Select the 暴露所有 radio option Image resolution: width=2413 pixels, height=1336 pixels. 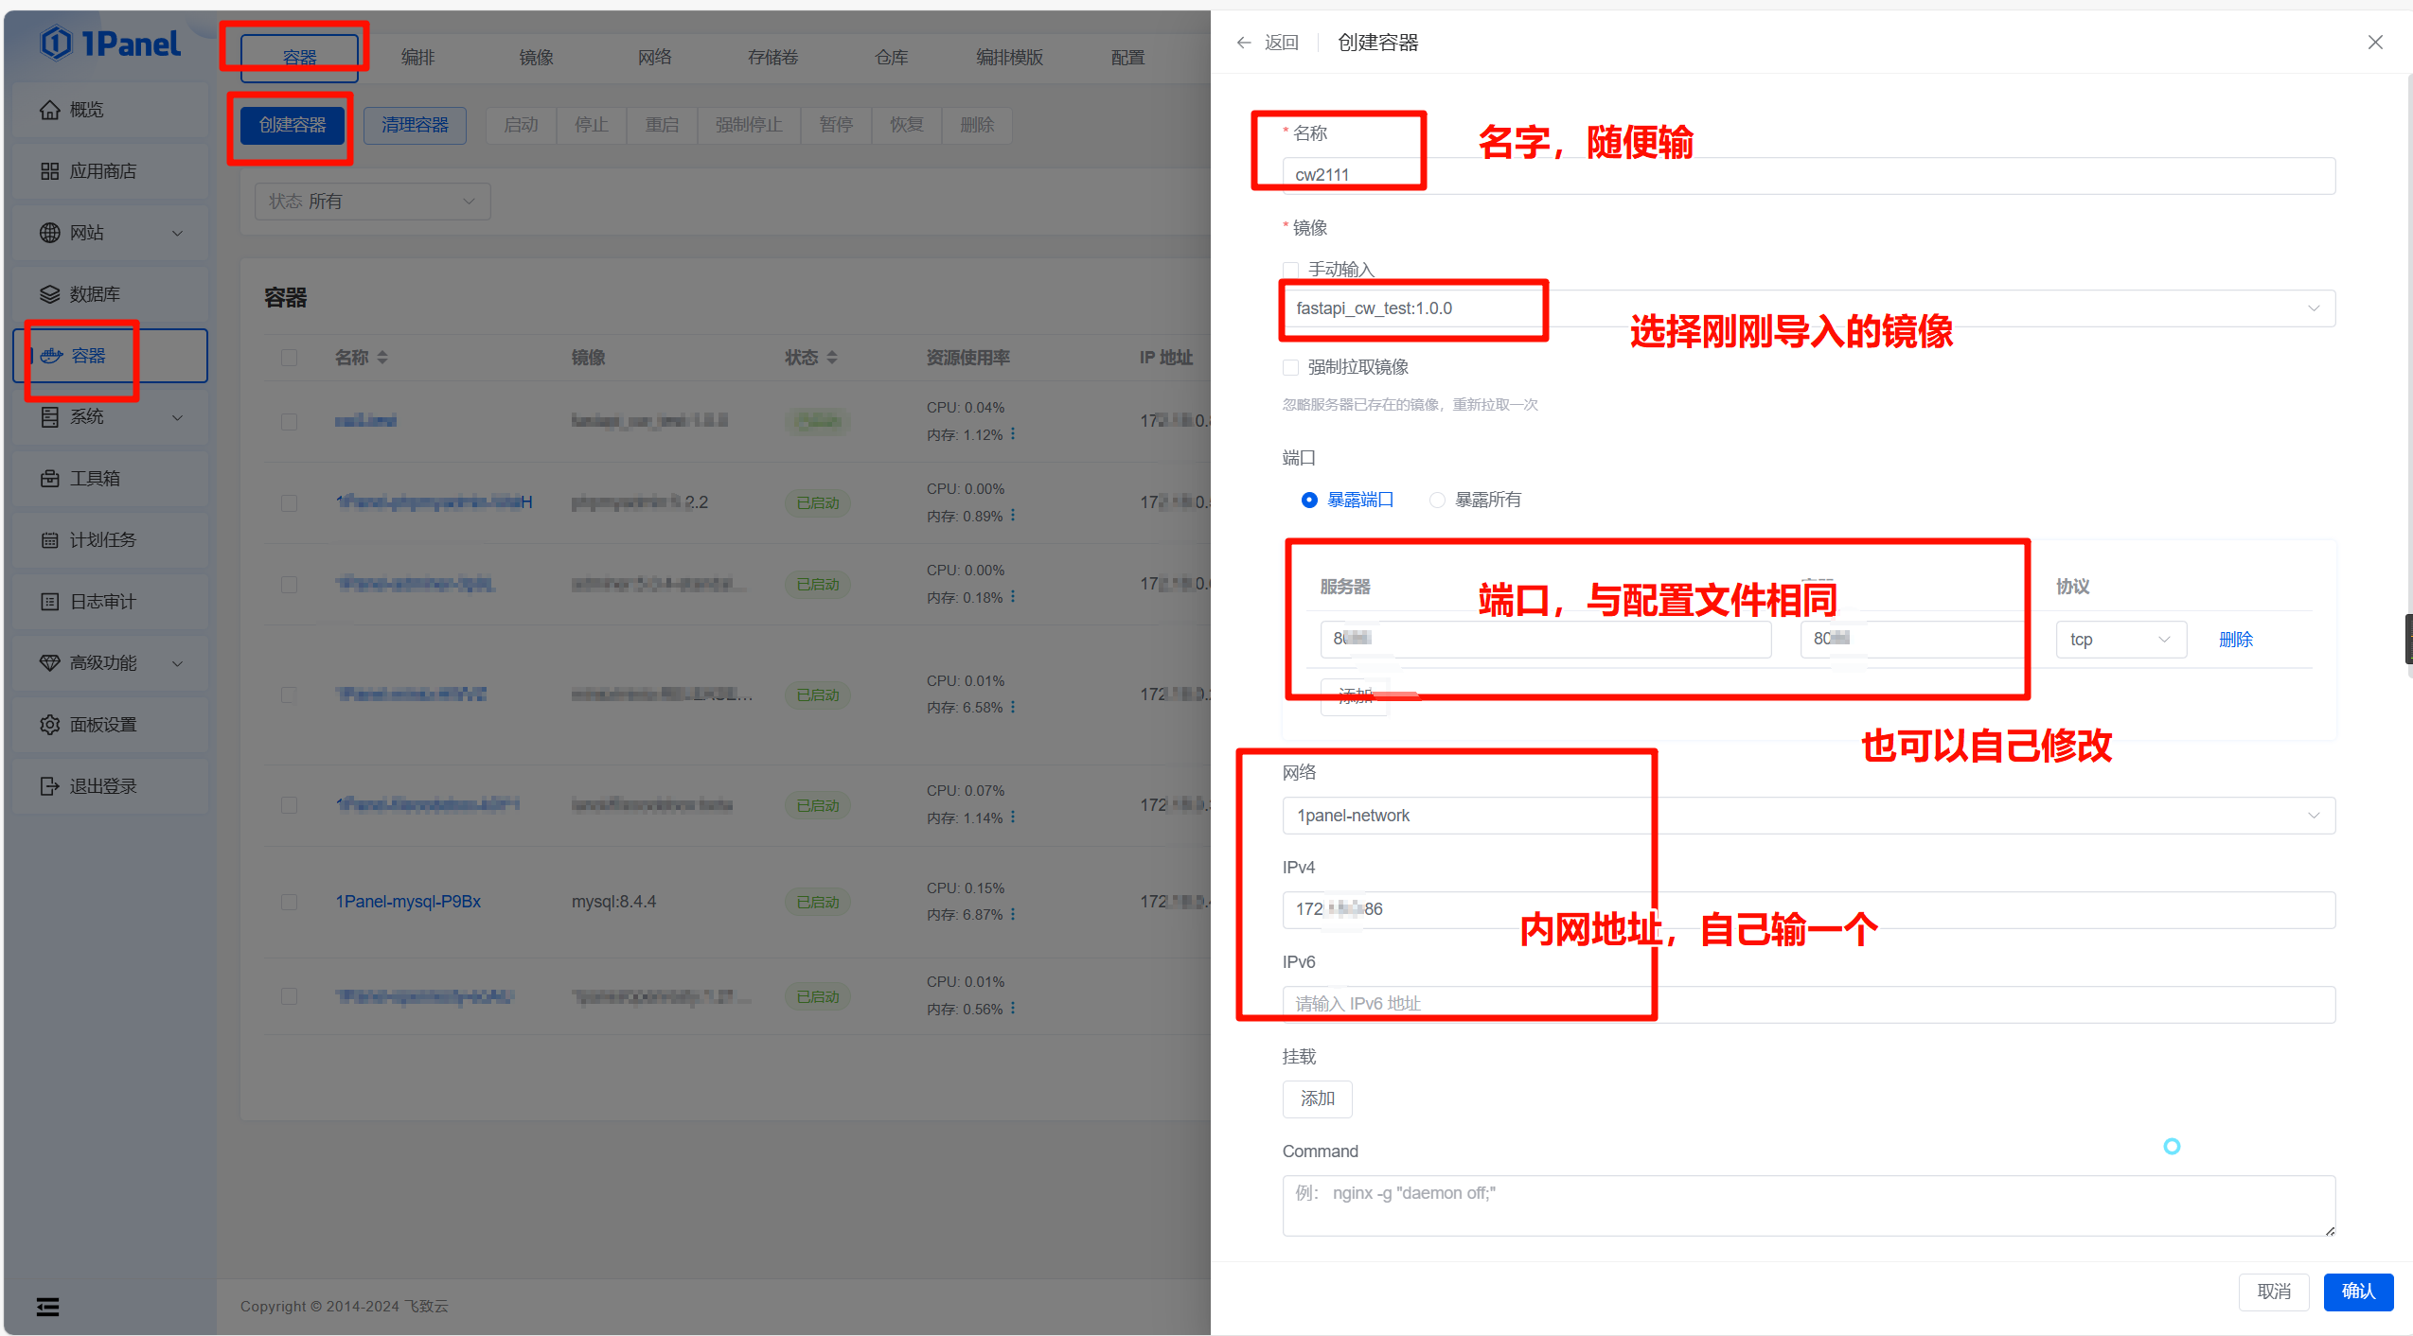tap(1437, 500)
